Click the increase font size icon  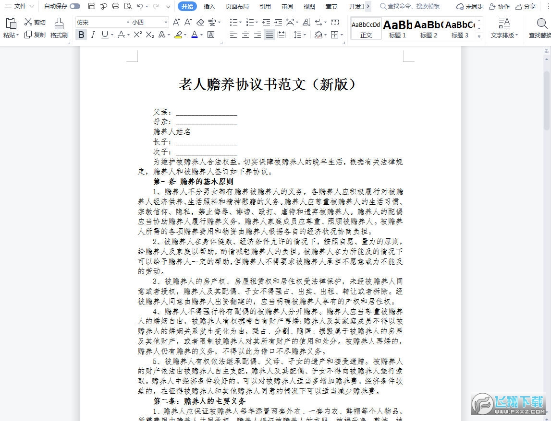(176, 22)
